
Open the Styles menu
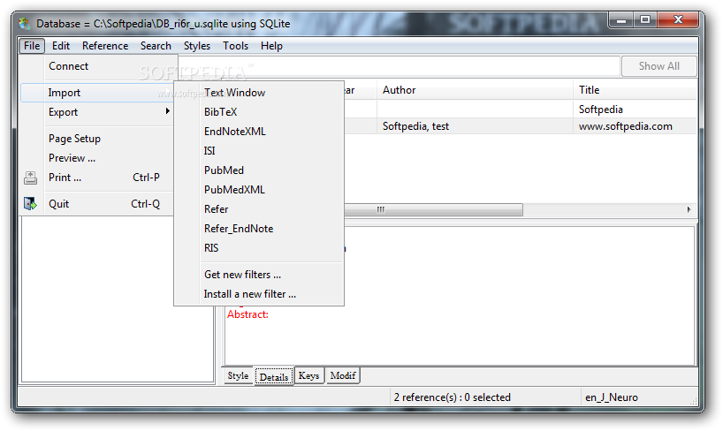pos(197,46)
